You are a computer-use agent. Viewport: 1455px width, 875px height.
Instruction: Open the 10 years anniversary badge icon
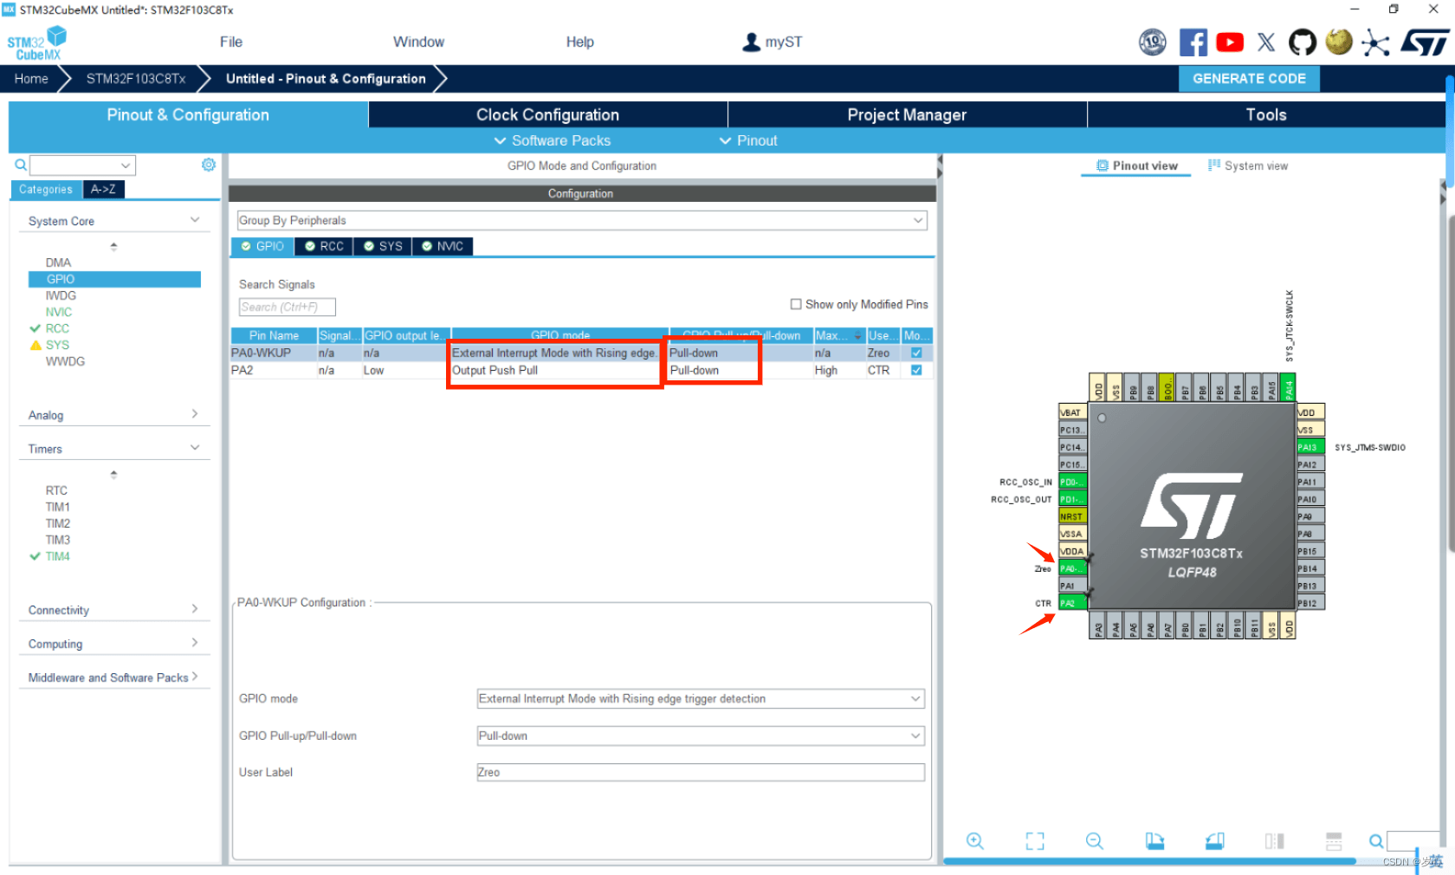1152,42
